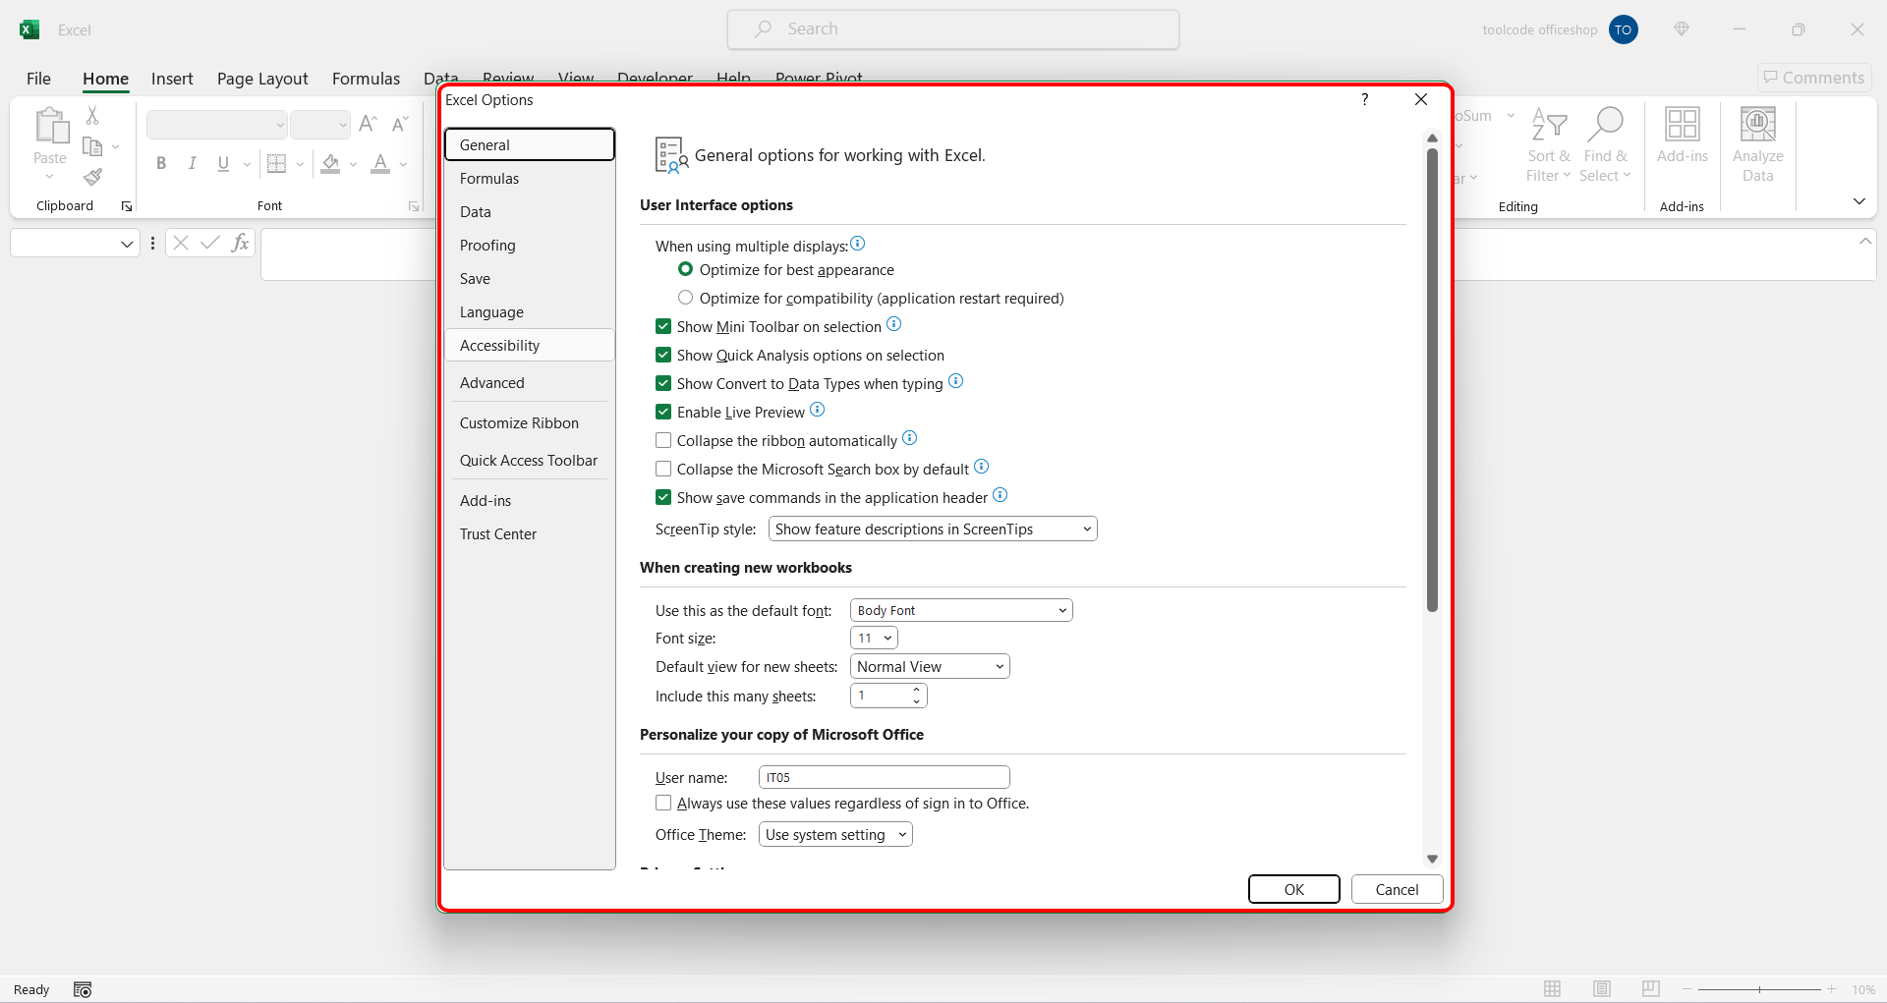Click the Fill Color paint bucket

pos(331,163)
